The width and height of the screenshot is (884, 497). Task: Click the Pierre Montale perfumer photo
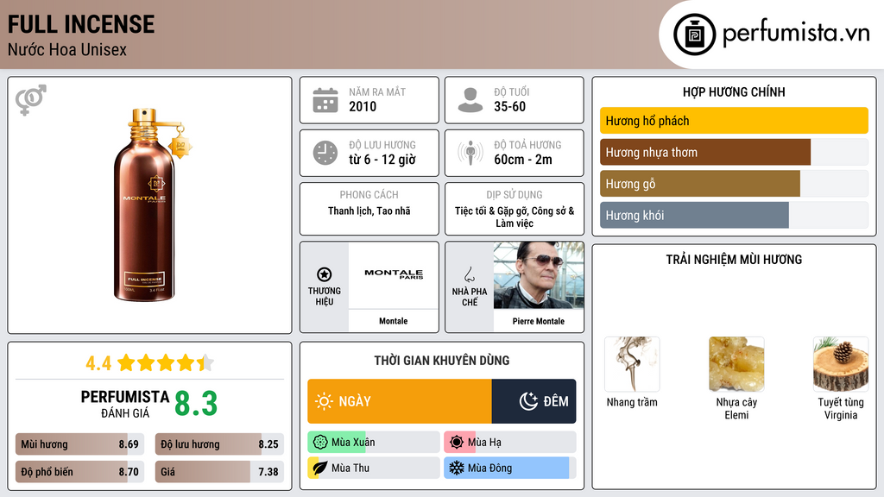[x=539, y=274]
